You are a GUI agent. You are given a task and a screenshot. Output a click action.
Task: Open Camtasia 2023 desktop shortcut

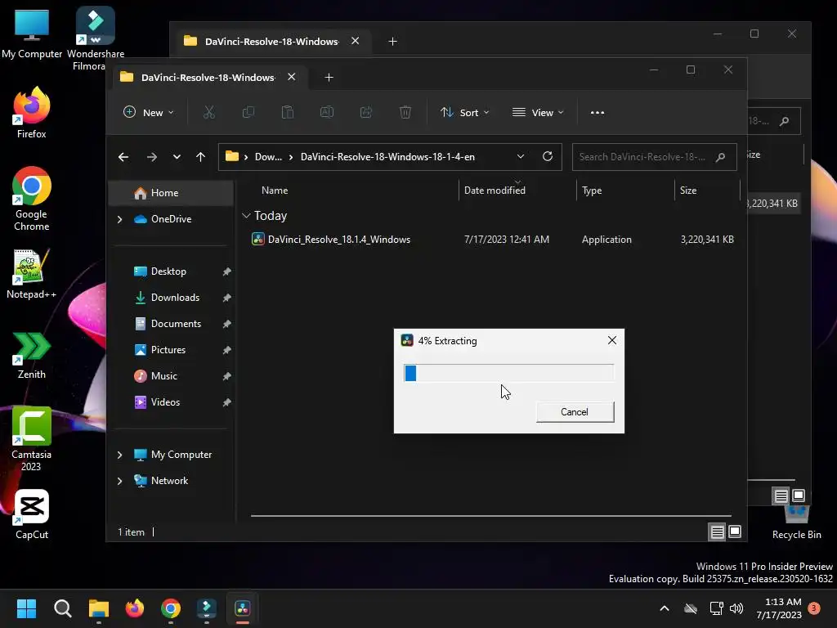tap(32, 439)
